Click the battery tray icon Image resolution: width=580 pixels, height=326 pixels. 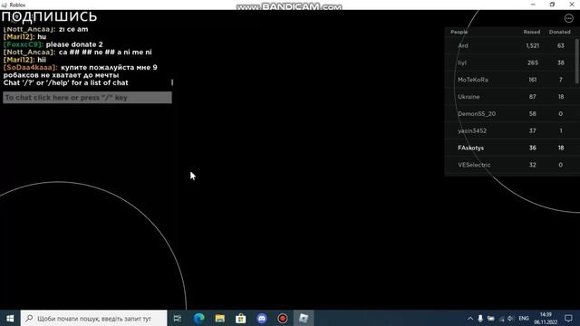pyautogui.click(x=490, y=318)
